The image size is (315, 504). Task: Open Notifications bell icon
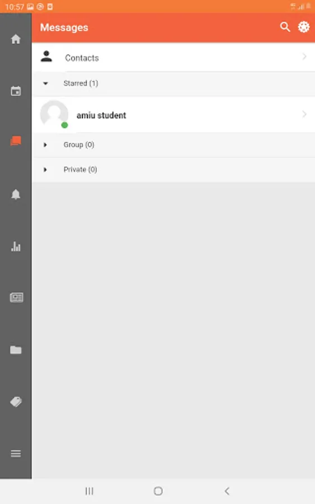pos(16,194)
